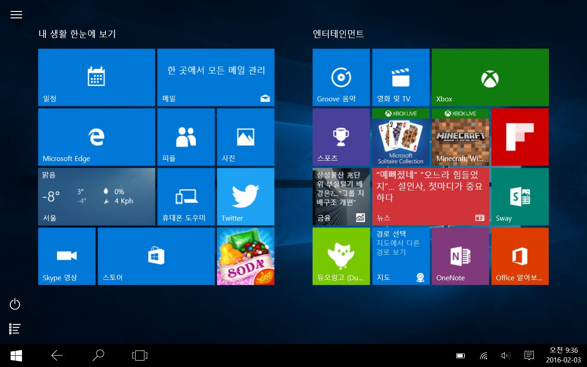Open the Groove 음악 tile
Screen dimensions: 587x367
coord(341,77)
